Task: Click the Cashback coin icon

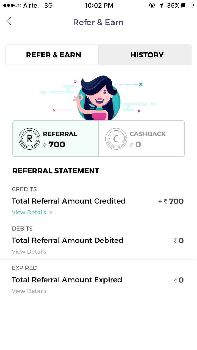Action: [x=116, y=139]
